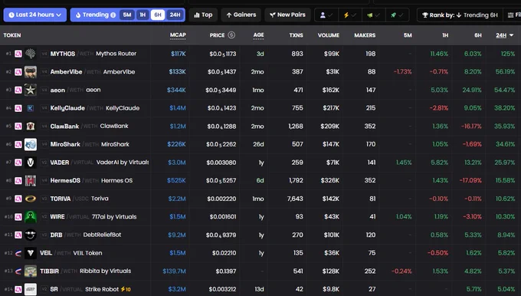Click the MiroShark token logo
The height and width of the screenshot is (296, 521).
pyautogui.click(x=31, y=144)
